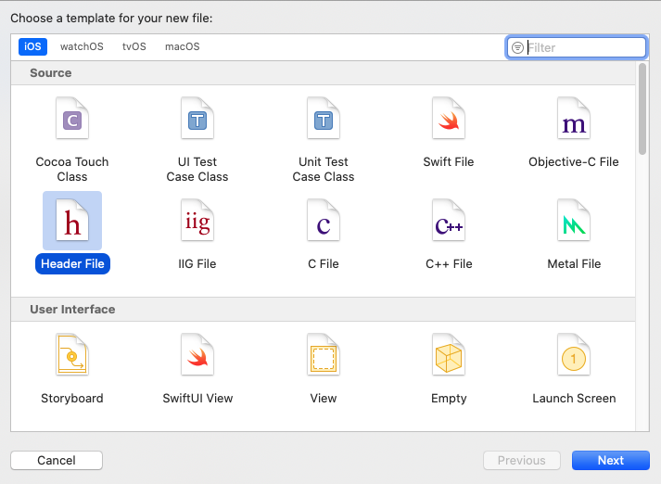This screenshot has height=484, width=661.
Task: Pick the C File template icon
Action: click(x=324, y=220)
